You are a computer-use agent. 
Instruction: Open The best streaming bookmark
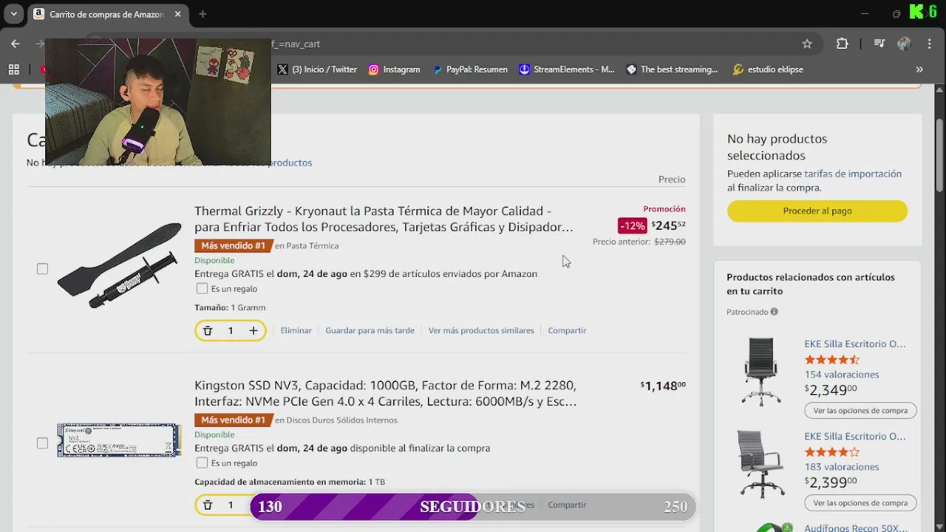pyautogui.click(x=672, y=69)
